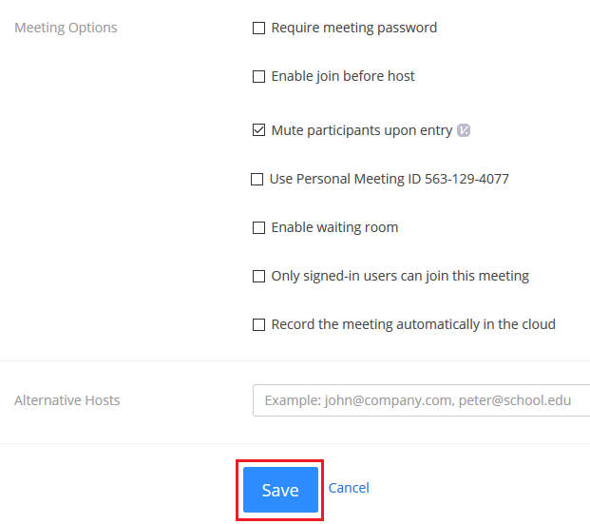
Task: Enable join before host checkbox
Action: [258, 77]
